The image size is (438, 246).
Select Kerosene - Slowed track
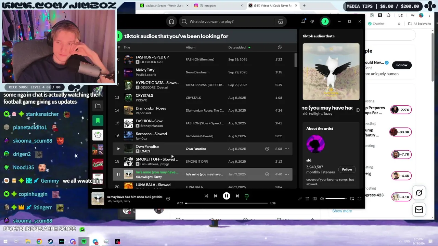(203, 136)
